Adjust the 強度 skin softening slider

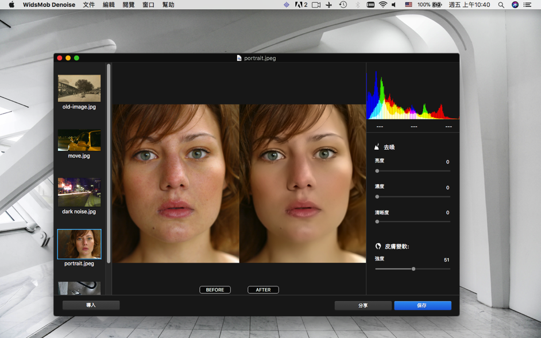coord(413,269)
